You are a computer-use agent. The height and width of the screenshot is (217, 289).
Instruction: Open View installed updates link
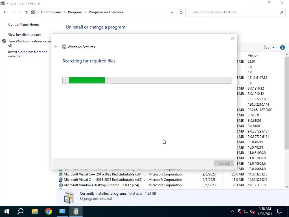point(25,35)
